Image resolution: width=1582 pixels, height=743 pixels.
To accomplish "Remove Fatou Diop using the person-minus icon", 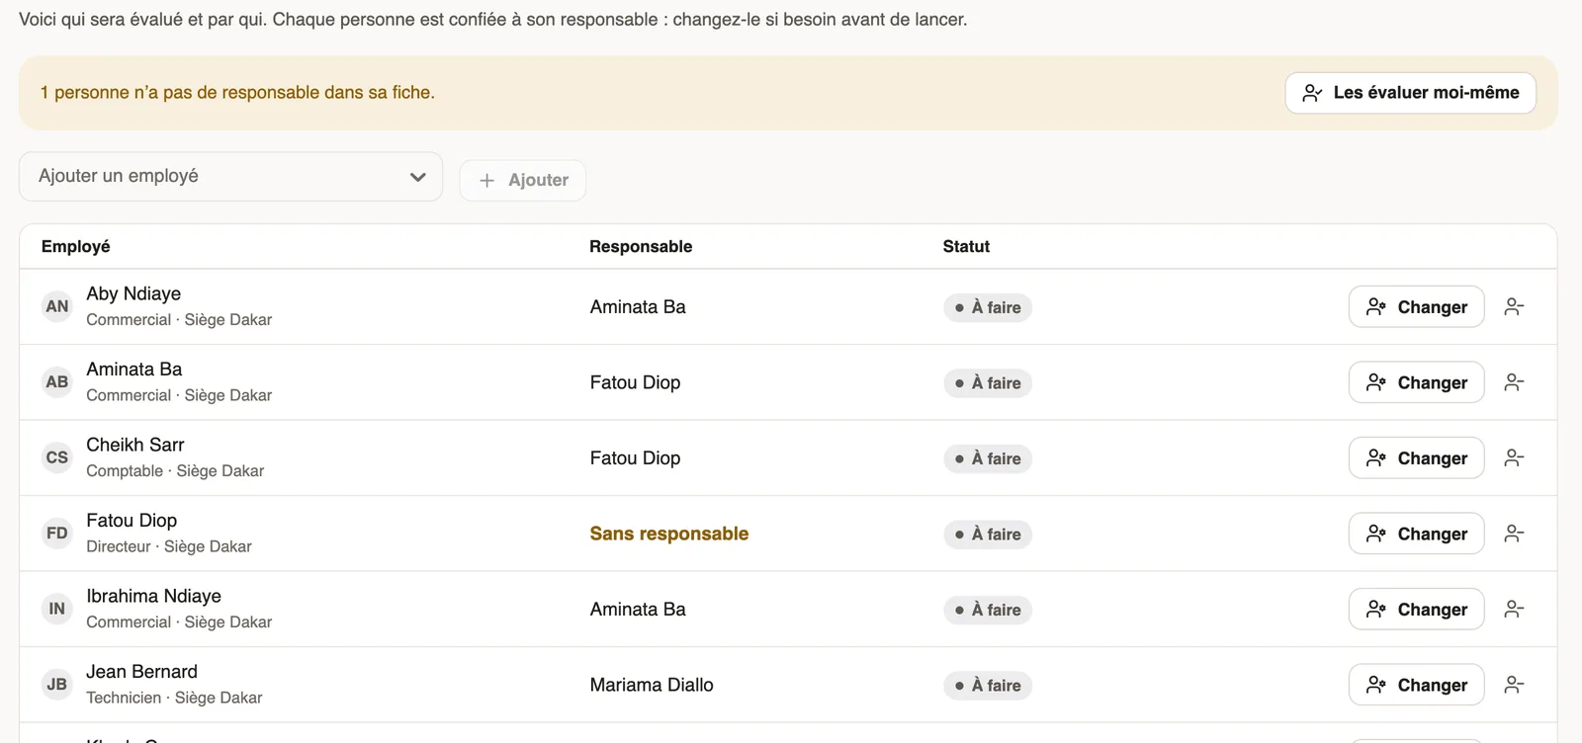I will [1514, 534].
